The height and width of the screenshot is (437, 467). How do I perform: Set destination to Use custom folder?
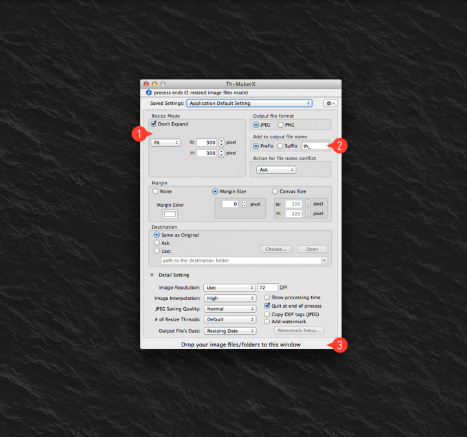point(157,251)
